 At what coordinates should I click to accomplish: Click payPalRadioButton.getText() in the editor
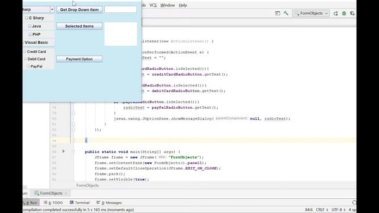pos(185,108)
